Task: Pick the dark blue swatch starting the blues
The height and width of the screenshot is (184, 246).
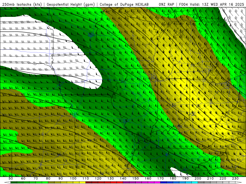Action: pos(164,182)
